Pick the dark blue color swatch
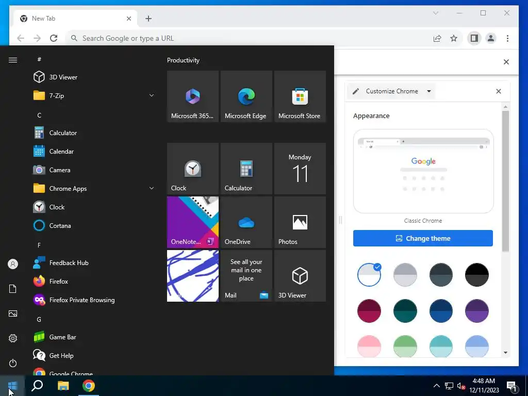528x396 pixels. point(441,311)
